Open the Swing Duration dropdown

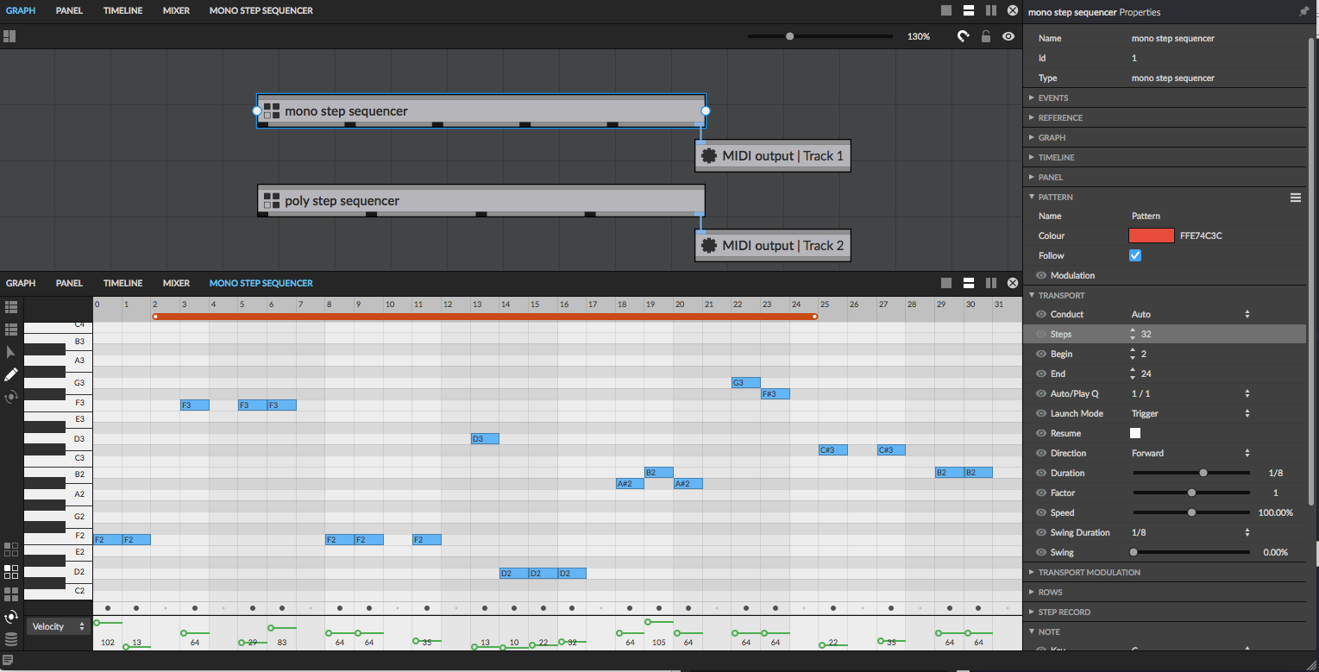tap(1190, 532)
